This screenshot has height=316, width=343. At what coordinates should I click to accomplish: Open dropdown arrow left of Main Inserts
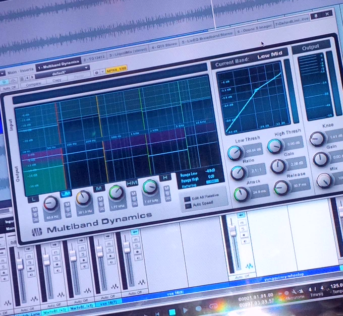tap(2, 74)
